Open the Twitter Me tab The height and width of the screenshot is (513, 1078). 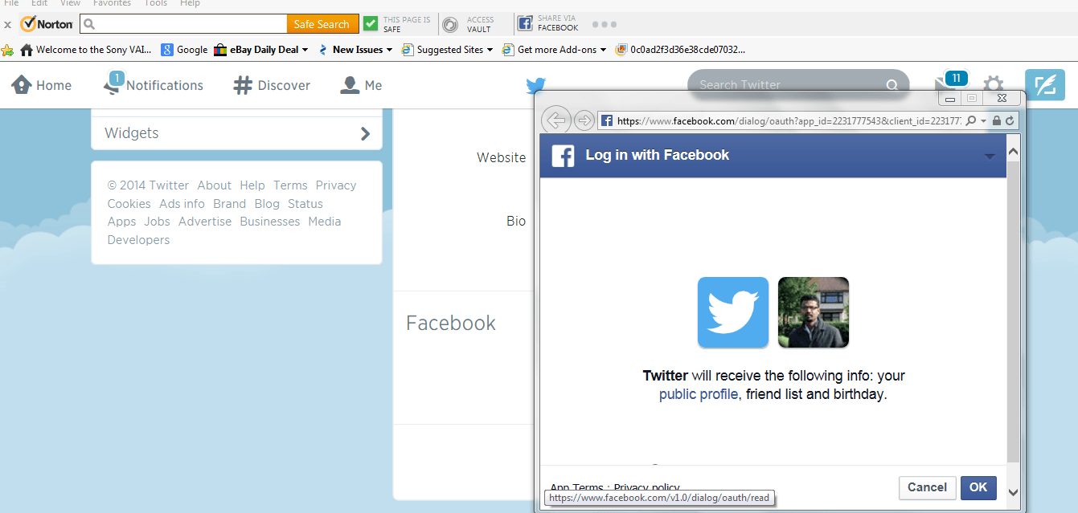361,85
